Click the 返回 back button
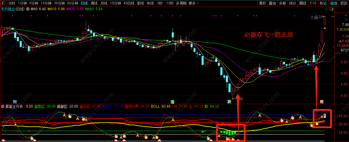This screenshot has height=142, width=349. coord(343,3)
